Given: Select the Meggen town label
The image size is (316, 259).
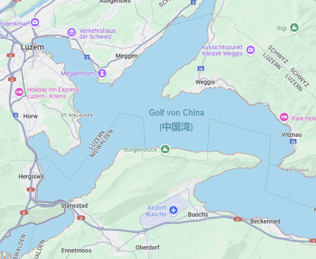Looking at the screenshot, I should pos(127,56).
